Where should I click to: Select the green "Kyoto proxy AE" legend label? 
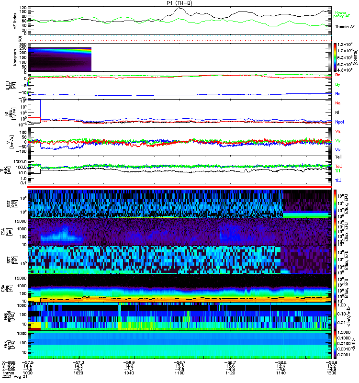pos(342,14)
